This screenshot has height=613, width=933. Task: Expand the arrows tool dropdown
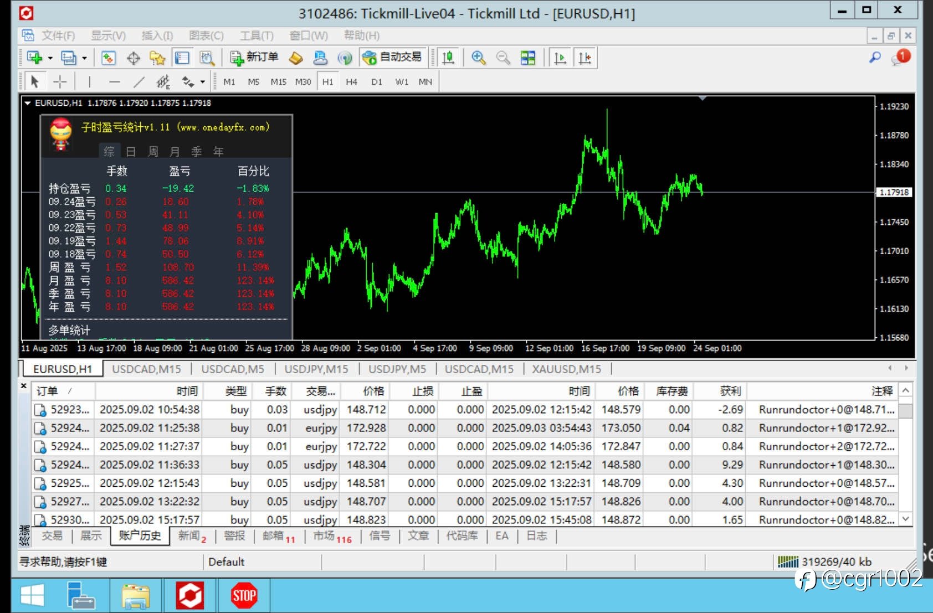coord(203,82)
